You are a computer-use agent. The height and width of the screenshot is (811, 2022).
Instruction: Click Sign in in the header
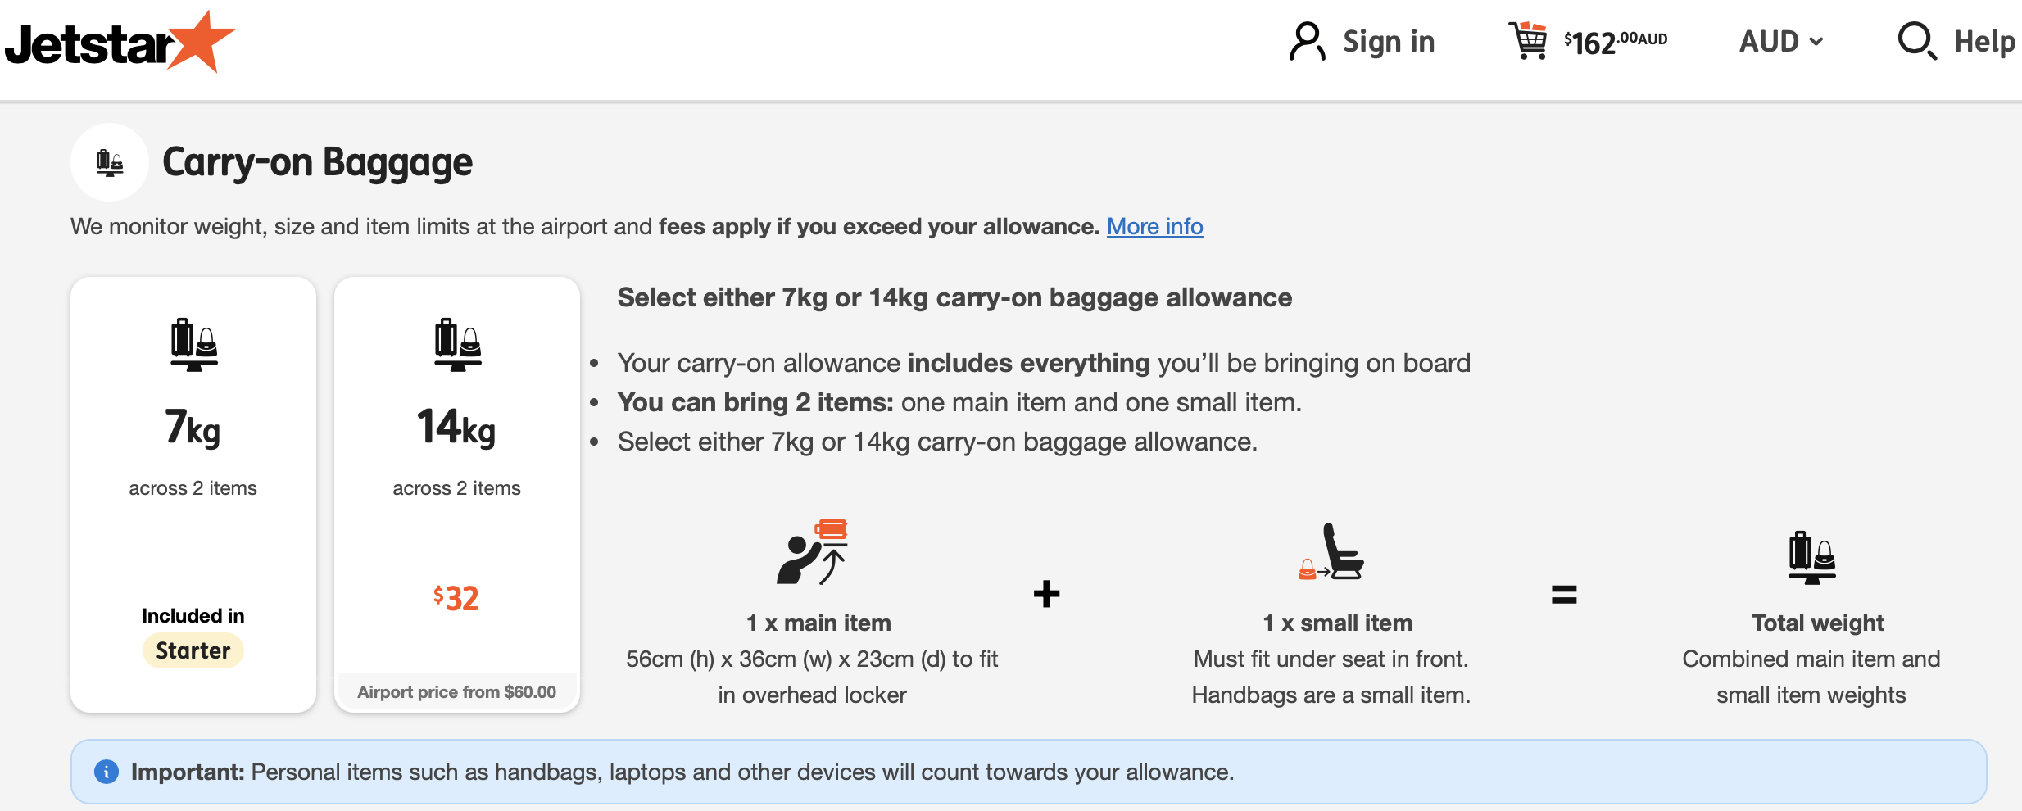[x=1389, y=41]
